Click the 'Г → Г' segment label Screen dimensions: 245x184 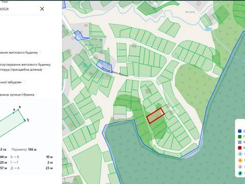[15, 163]
